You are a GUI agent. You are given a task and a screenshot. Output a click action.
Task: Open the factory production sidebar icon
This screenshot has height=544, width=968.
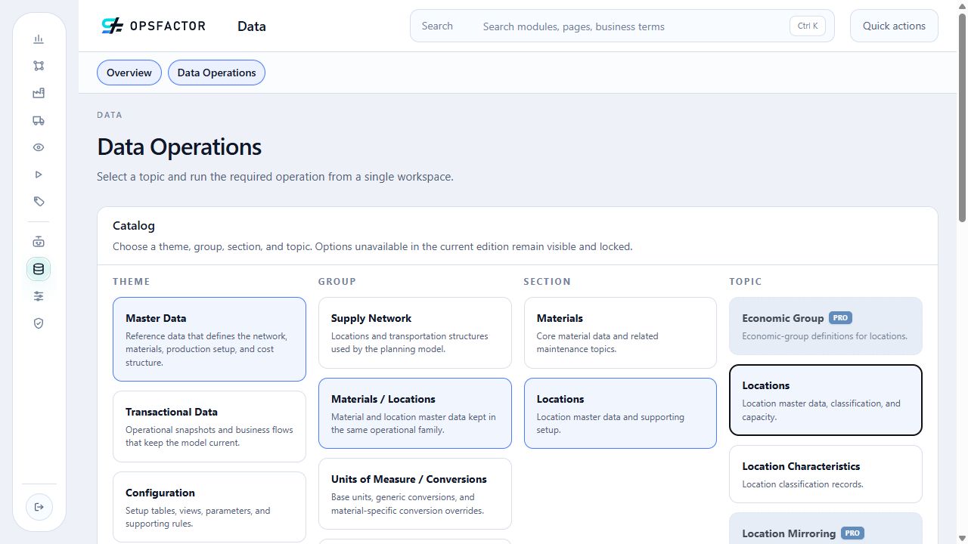pyautogui.click(x=39, y=93)
